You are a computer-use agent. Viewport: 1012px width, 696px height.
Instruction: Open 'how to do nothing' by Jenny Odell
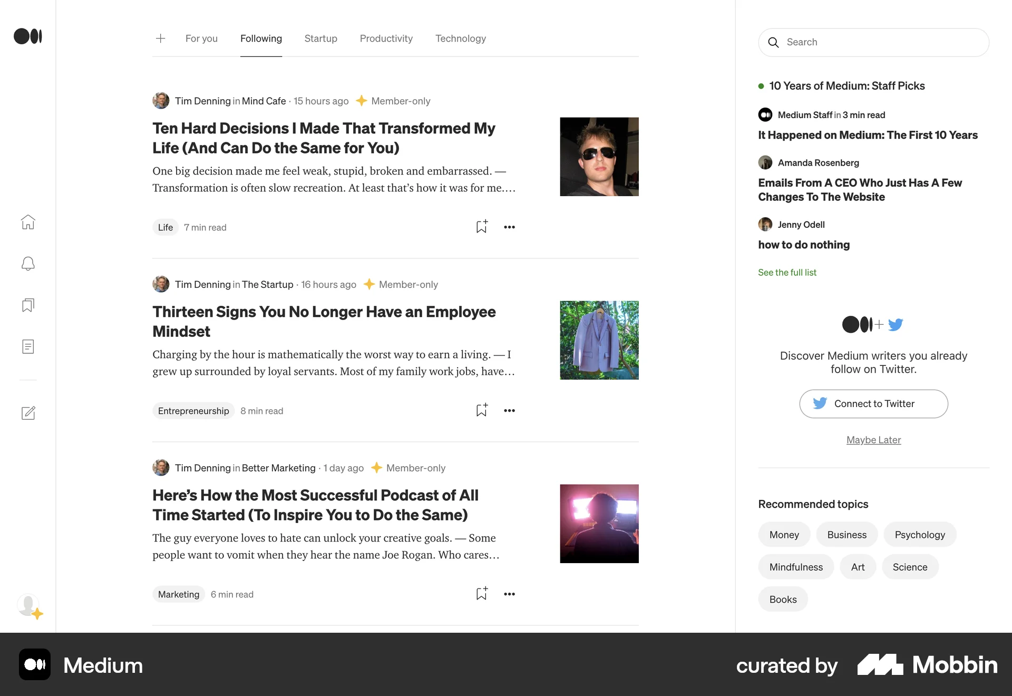(x=804, y=245)
